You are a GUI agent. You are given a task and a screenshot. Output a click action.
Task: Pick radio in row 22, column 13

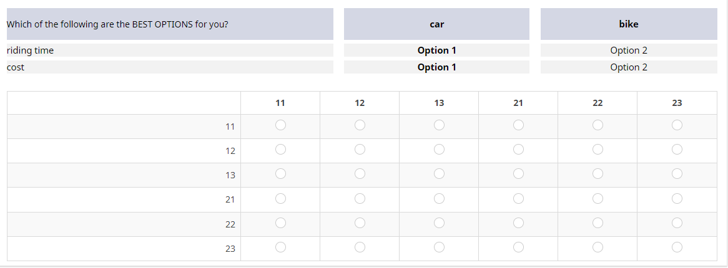439,223
